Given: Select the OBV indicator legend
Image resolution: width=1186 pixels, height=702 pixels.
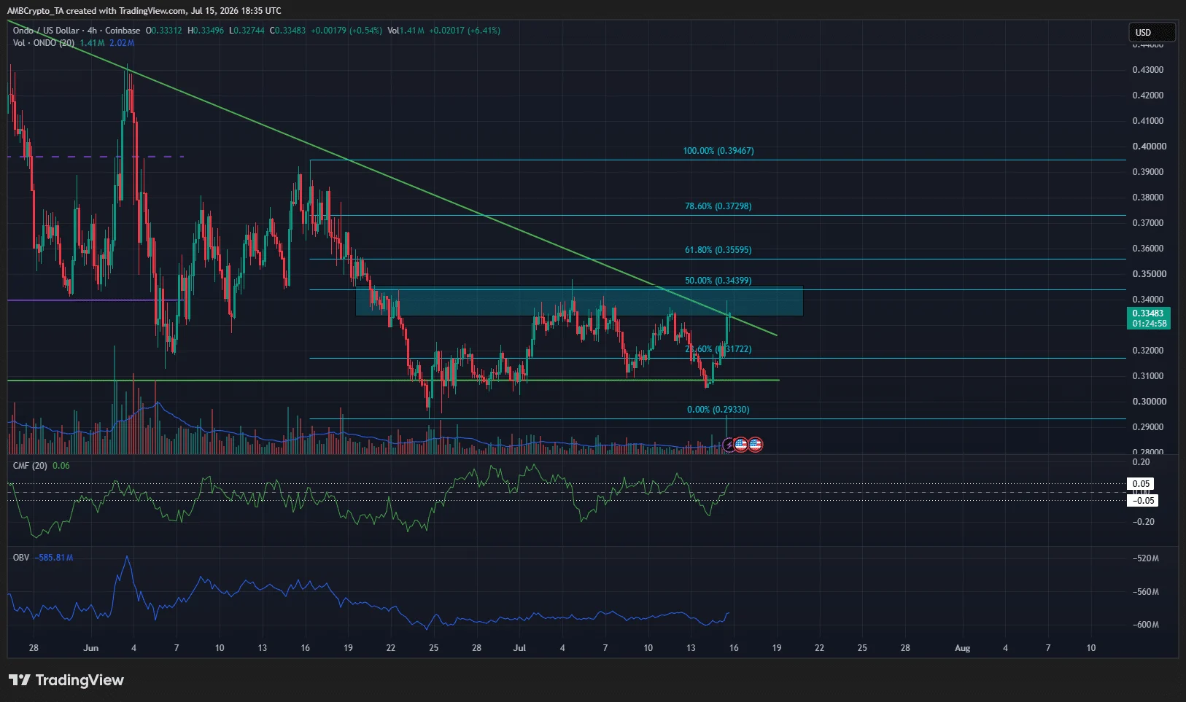Looking at the screenshot, I should [x=21, y=558].
